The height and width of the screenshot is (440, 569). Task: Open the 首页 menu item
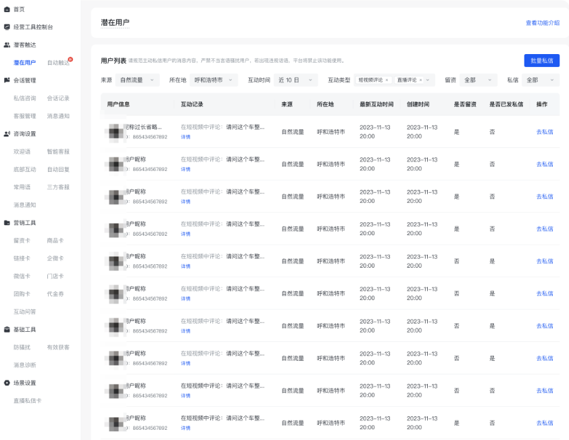tap(19, 9)
